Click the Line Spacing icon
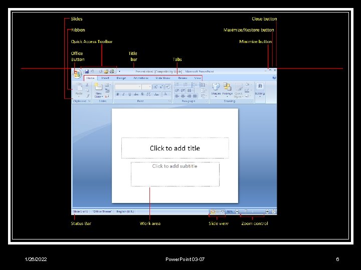This screenshot has height=270, width=361. [195, 84]
